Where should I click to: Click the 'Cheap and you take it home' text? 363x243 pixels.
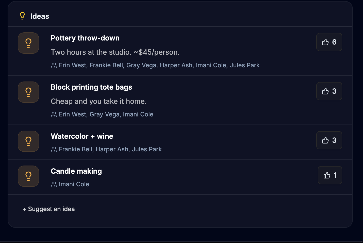coord(98,101)
